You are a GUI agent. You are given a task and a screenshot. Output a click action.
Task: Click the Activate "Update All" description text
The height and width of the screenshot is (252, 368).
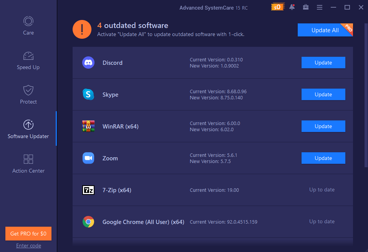coord(171,35)
